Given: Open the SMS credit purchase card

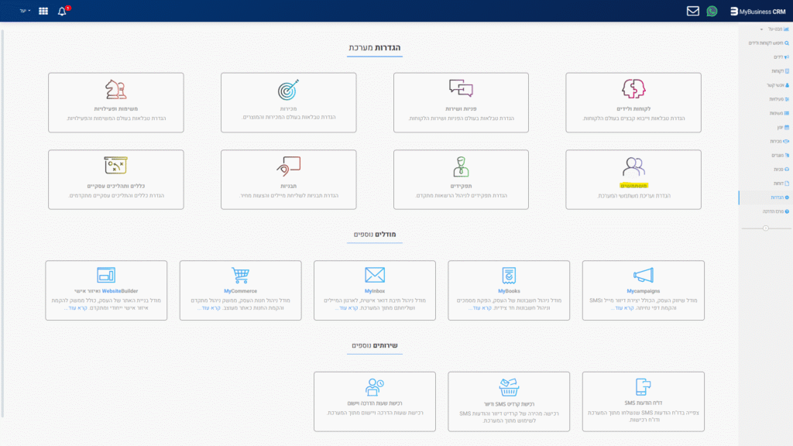Looking at the screenshot, I should coord(509,401).
